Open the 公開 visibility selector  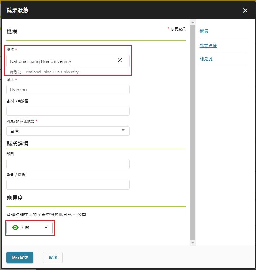[30, 227]
